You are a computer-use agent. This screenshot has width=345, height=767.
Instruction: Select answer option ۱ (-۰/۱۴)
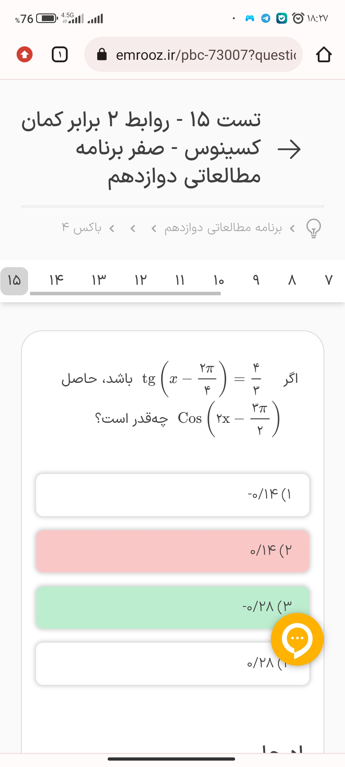click(172, 495)
